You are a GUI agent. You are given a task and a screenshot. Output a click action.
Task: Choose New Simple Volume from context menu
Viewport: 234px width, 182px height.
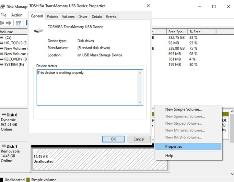(188, 109)
